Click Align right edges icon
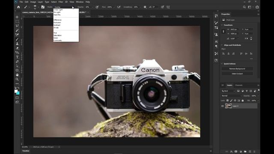 pos(233,53)
